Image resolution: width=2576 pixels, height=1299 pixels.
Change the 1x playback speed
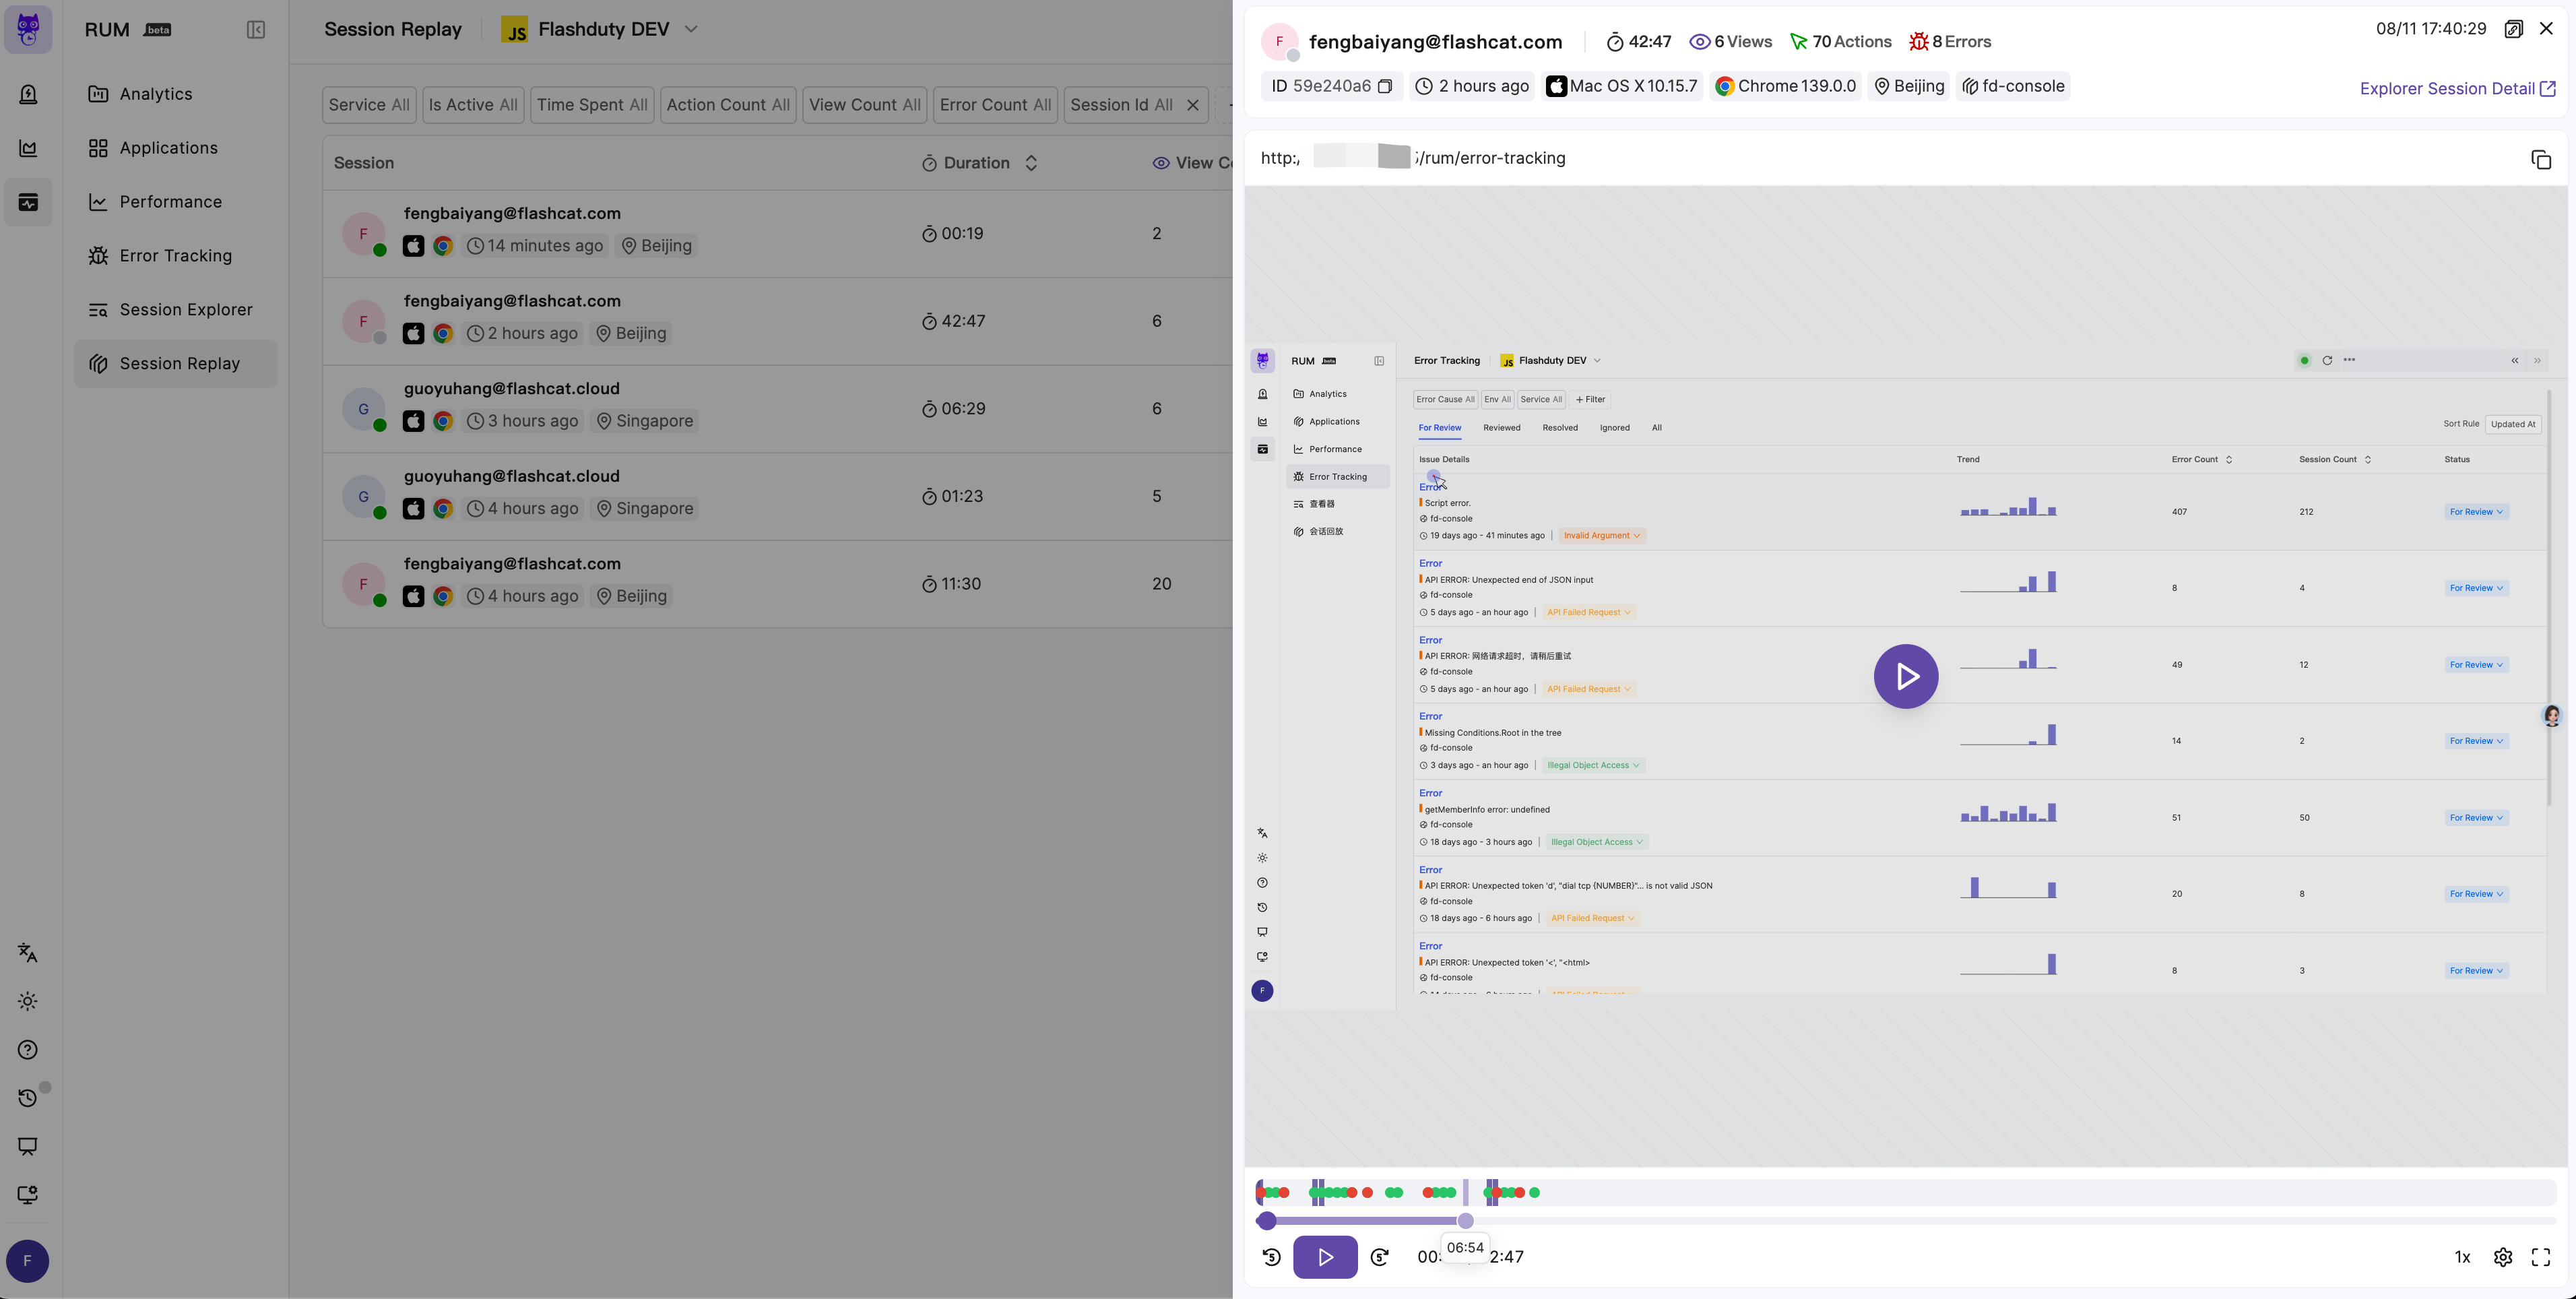pyautogui.click(x=2462, y=1257)
